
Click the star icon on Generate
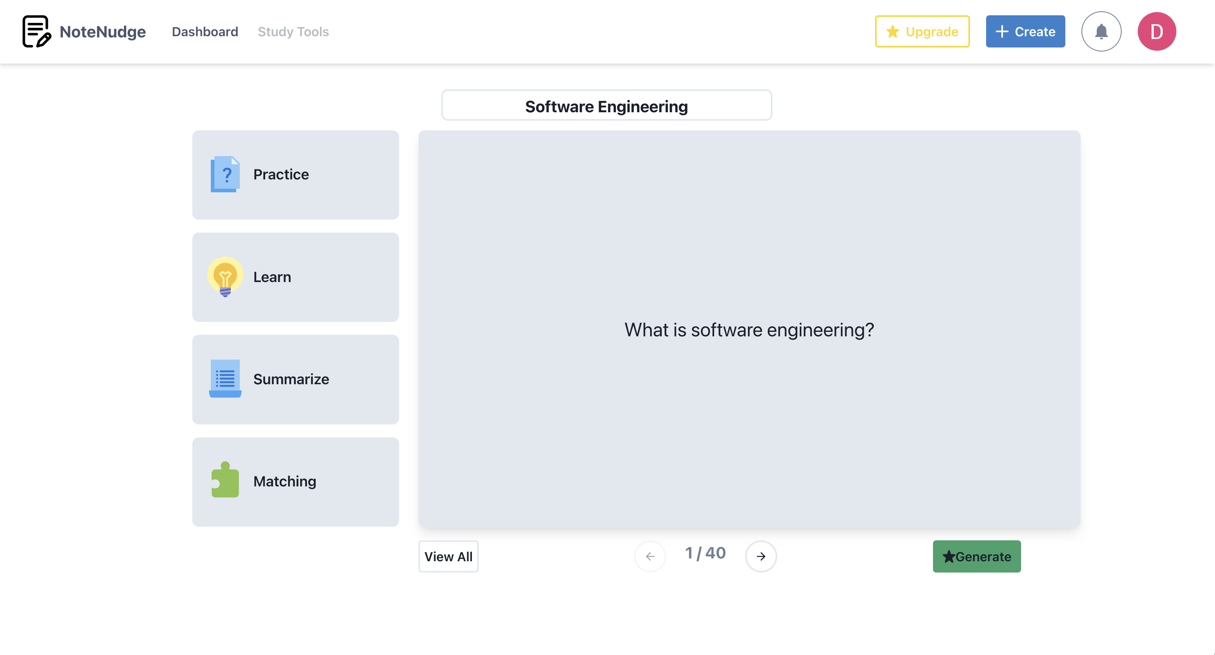pos(949,556)
